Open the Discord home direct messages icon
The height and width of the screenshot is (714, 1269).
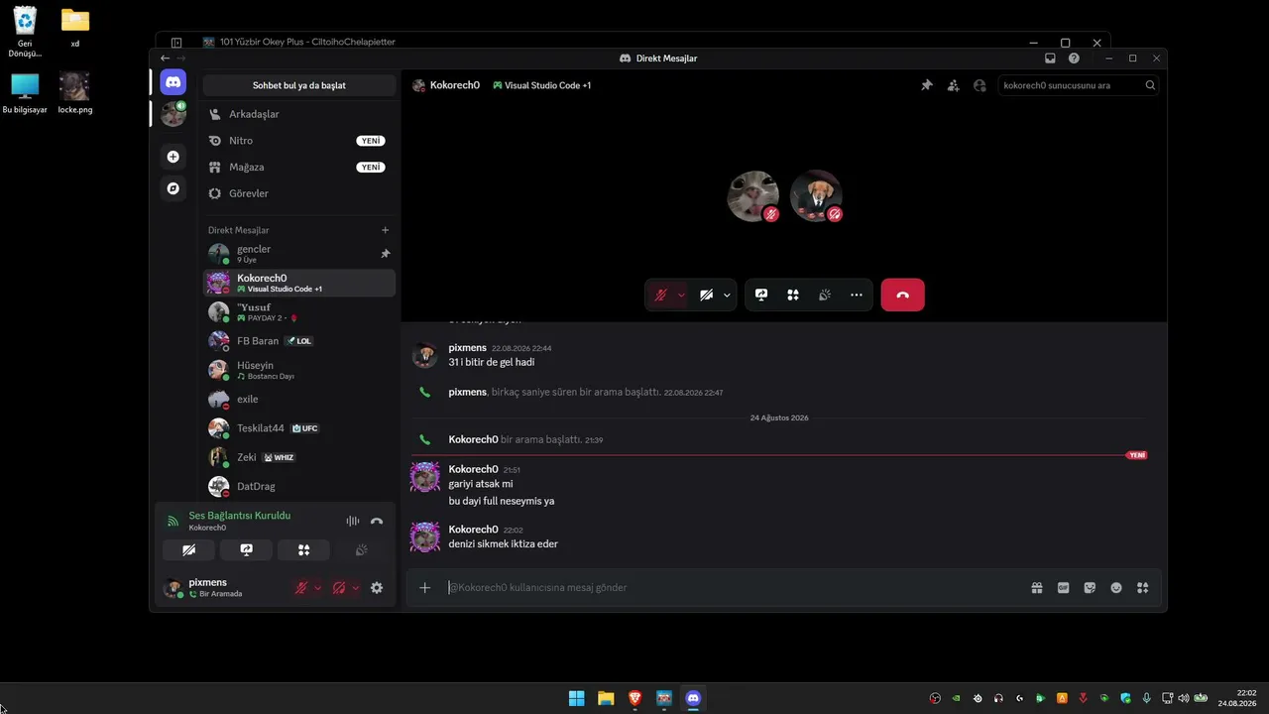coord(173,82)
